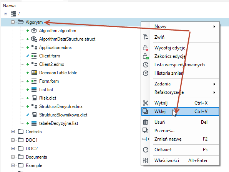
Task: Click the StrukturaSlownikowa.dict dictionary icon
Action: click(34, 115)
